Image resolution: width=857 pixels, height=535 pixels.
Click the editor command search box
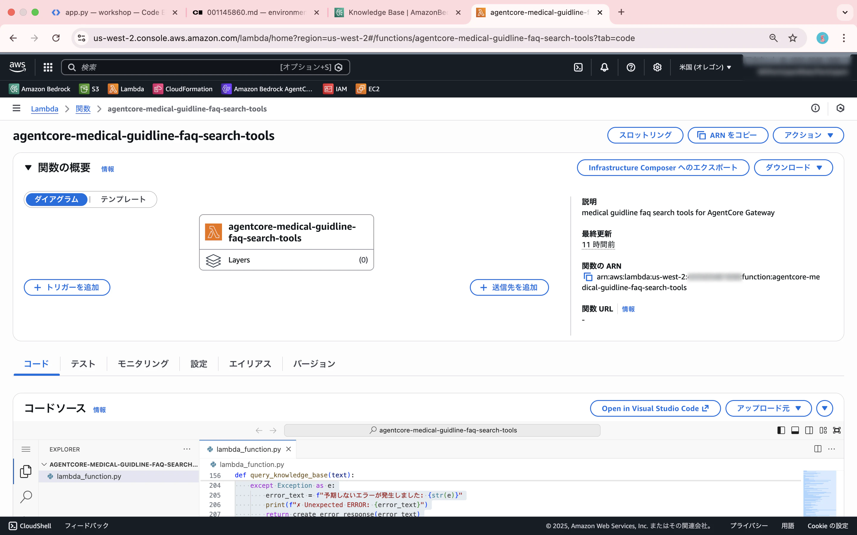click(x=442, y=430)
